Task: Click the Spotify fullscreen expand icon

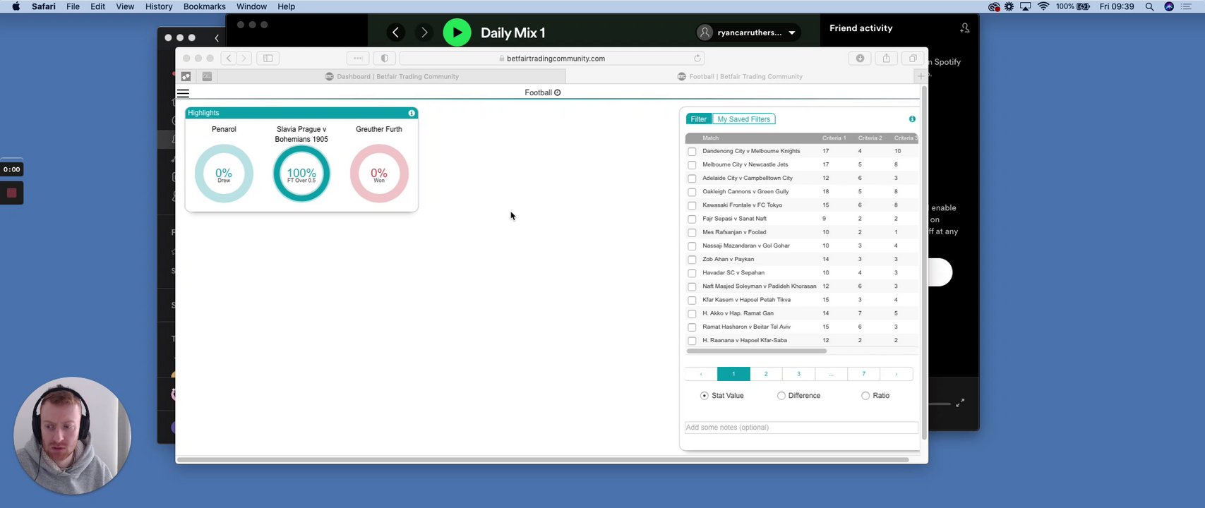Action: click(960, 403)
